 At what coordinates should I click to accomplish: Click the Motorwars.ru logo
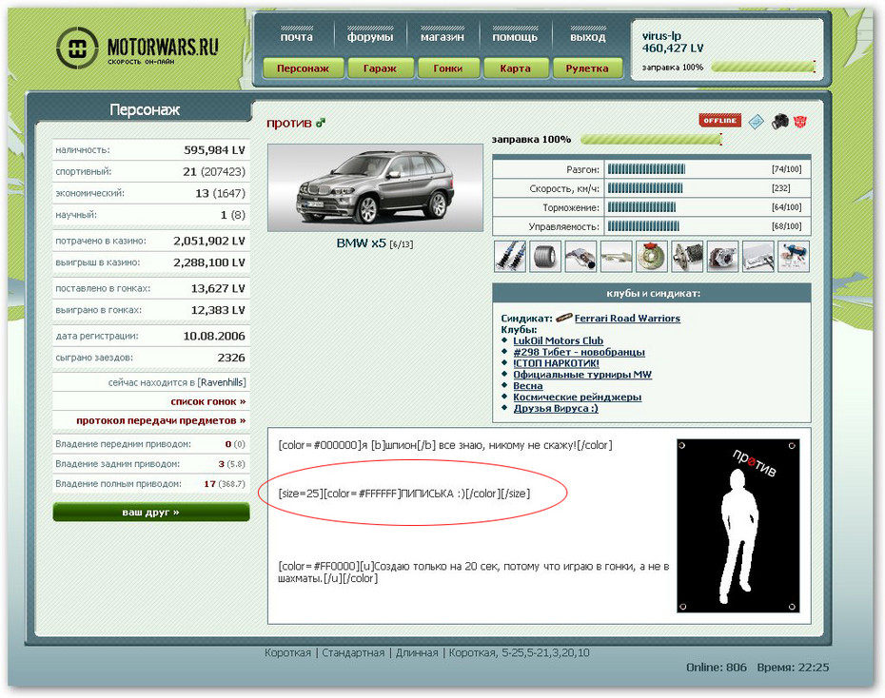(138, 48)
